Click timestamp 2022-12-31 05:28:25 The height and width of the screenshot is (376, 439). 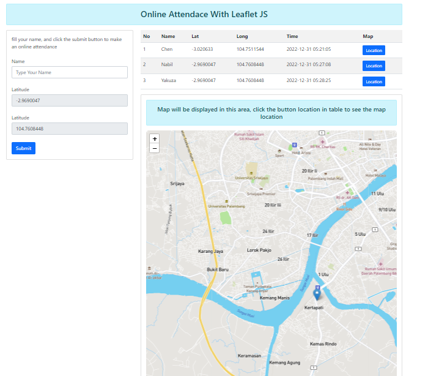(309, 80)
